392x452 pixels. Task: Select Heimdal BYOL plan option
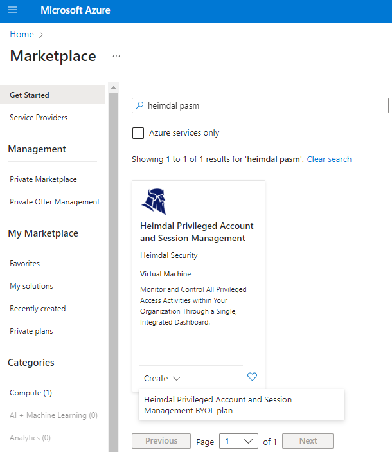click(242, 404)
